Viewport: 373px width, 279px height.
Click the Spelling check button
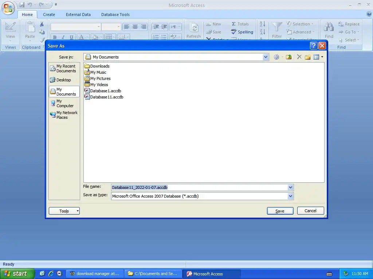[x=242, y=32]
